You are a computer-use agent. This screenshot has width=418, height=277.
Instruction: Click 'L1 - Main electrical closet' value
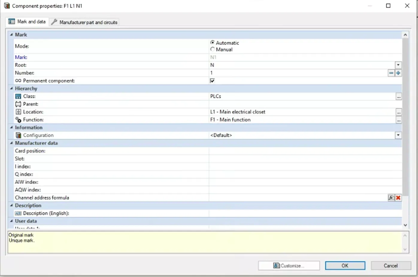point(238,112)
